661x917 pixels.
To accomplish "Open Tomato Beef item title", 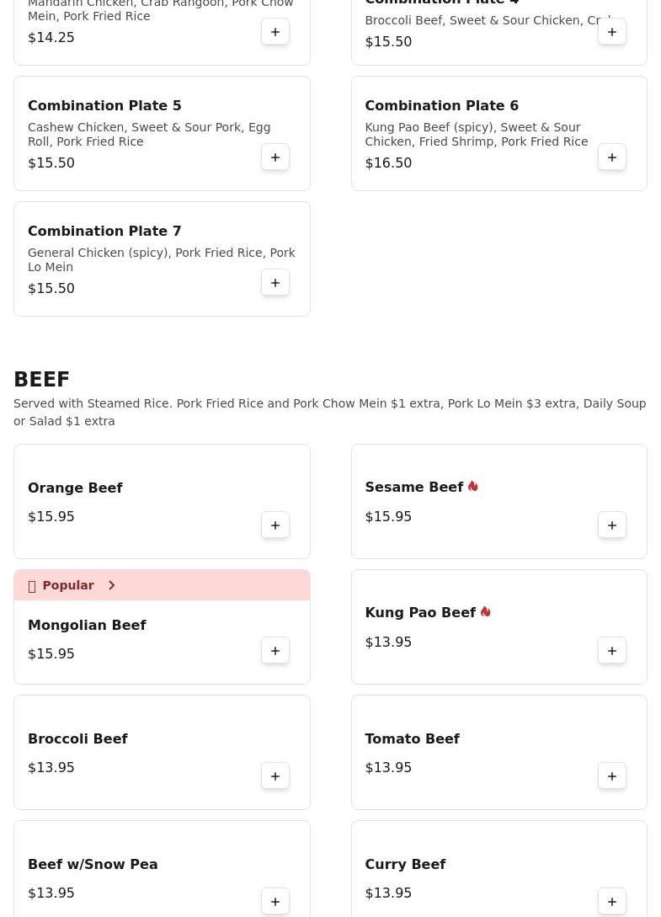I will (x=412, y=738).
